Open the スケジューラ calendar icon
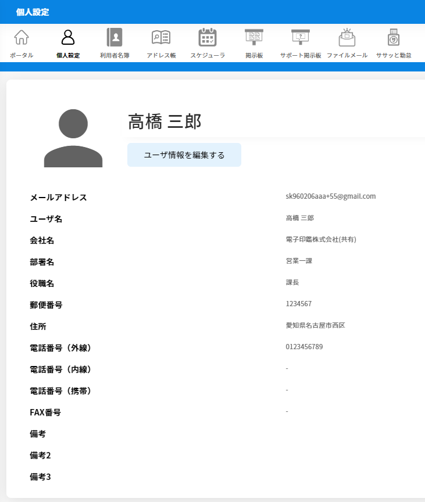The height and width of the screenshot is (502, 425). 208,37
